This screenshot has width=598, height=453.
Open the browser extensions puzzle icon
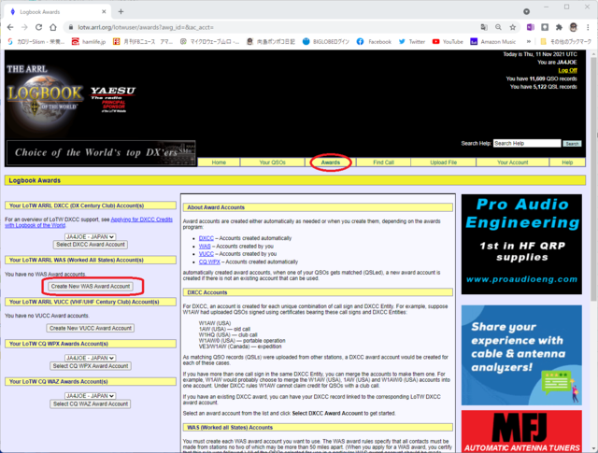[559, 27]
